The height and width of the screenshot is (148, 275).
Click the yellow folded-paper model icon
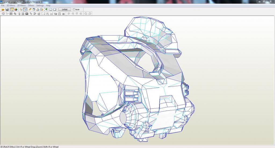click(x=21, y=9)
